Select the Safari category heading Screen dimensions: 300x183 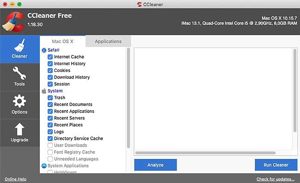tap(54, 50)
